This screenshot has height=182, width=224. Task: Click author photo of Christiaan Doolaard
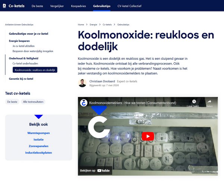click(82, 83)
